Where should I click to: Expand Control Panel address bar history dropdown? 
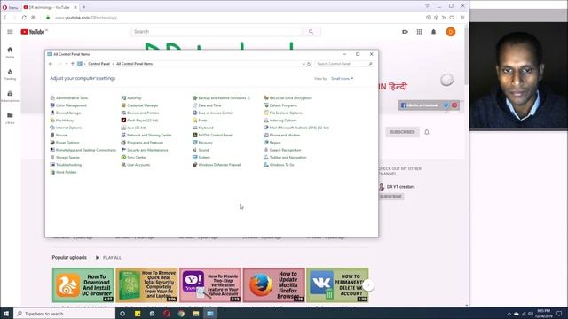pos(304,64)
